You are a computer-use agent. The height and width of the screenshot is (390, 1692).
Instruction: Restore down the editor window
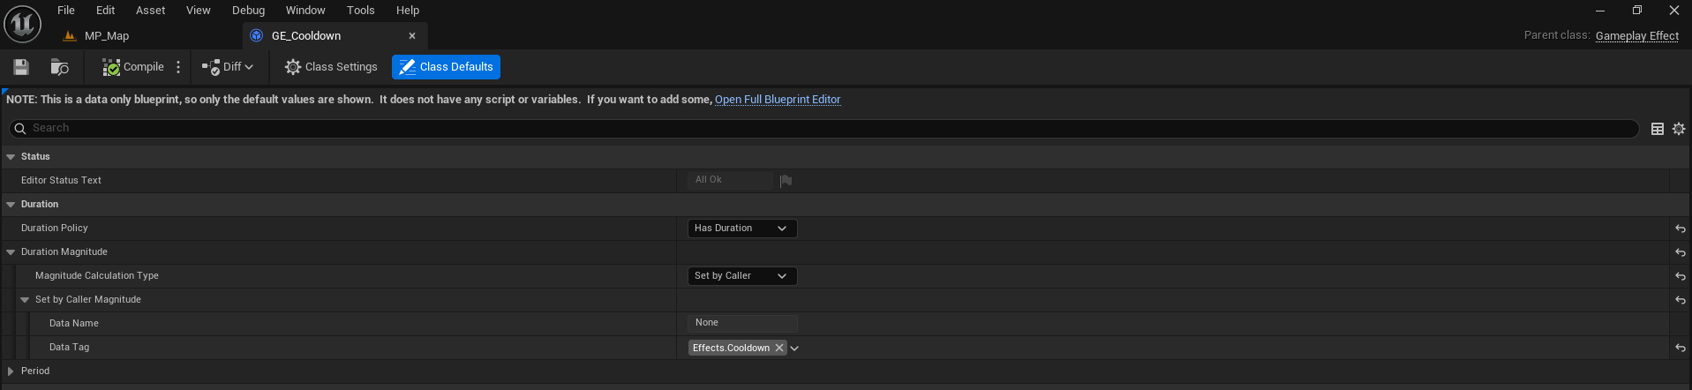coord(1637,11)
